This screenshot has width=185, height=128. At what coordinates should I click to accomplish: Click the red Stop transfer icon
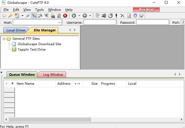[x=65, y=16]
